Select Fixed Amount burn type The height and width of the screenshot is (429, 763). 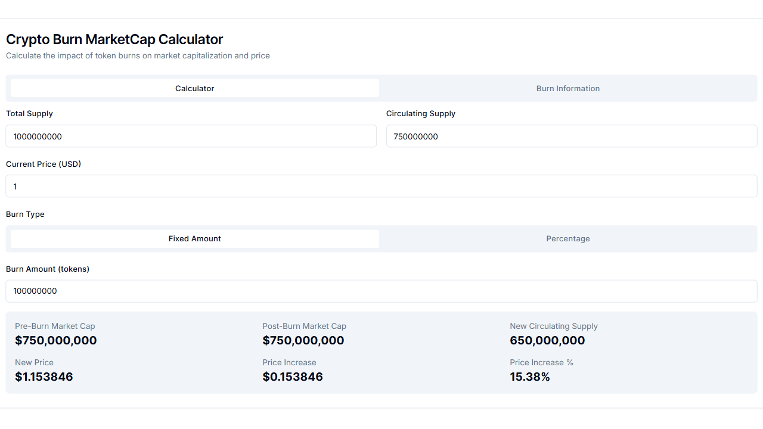tap(194, 238)
